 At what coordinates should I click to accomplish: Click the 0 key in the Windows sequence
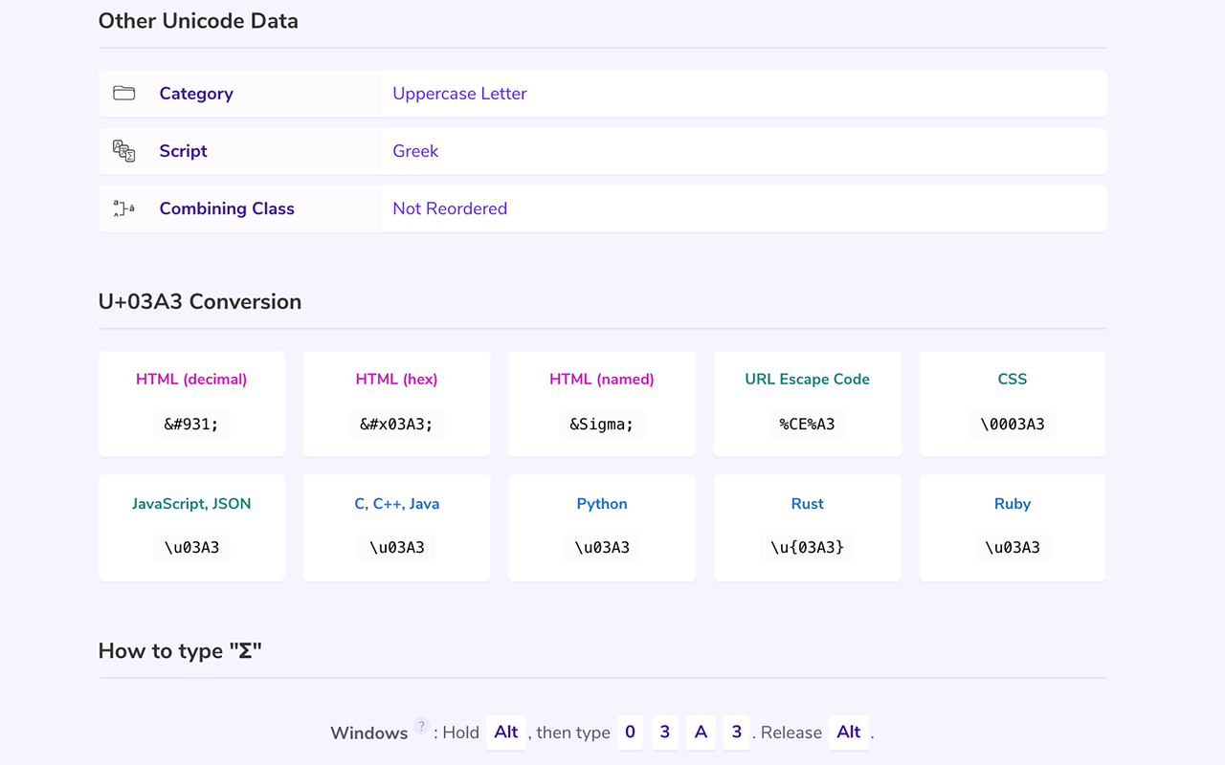click(630, 732)
